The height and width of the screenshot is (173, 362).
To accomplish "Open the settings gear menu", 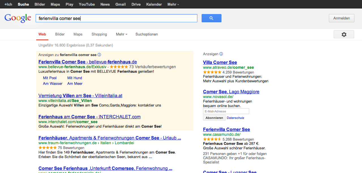I will (x=344, y=34).
